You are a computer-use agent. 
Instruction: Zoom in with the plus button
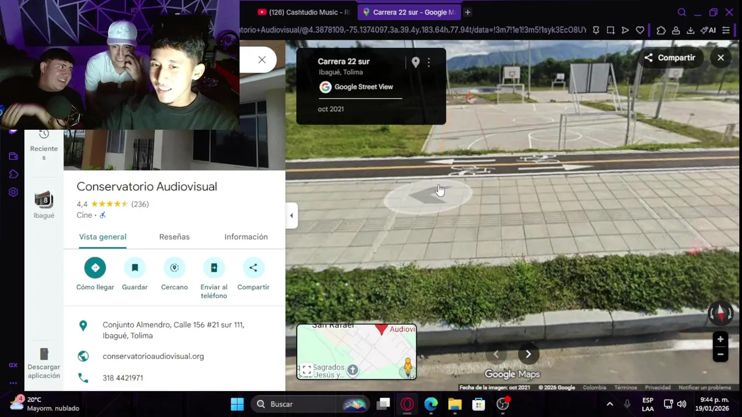click(720, 339)
